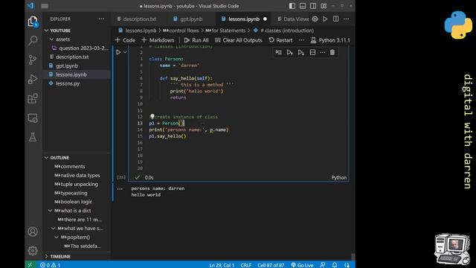This screenshot has width=476, height=268.
Task: Open the Accounts menu icon
Action: click(x=33, y=232)
